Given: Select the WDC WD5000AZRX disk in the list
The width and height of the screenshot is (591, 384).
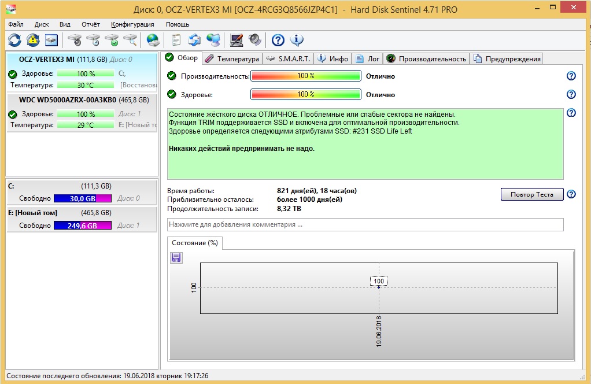Looking at the screenshot, I should (x=82, y=99).
